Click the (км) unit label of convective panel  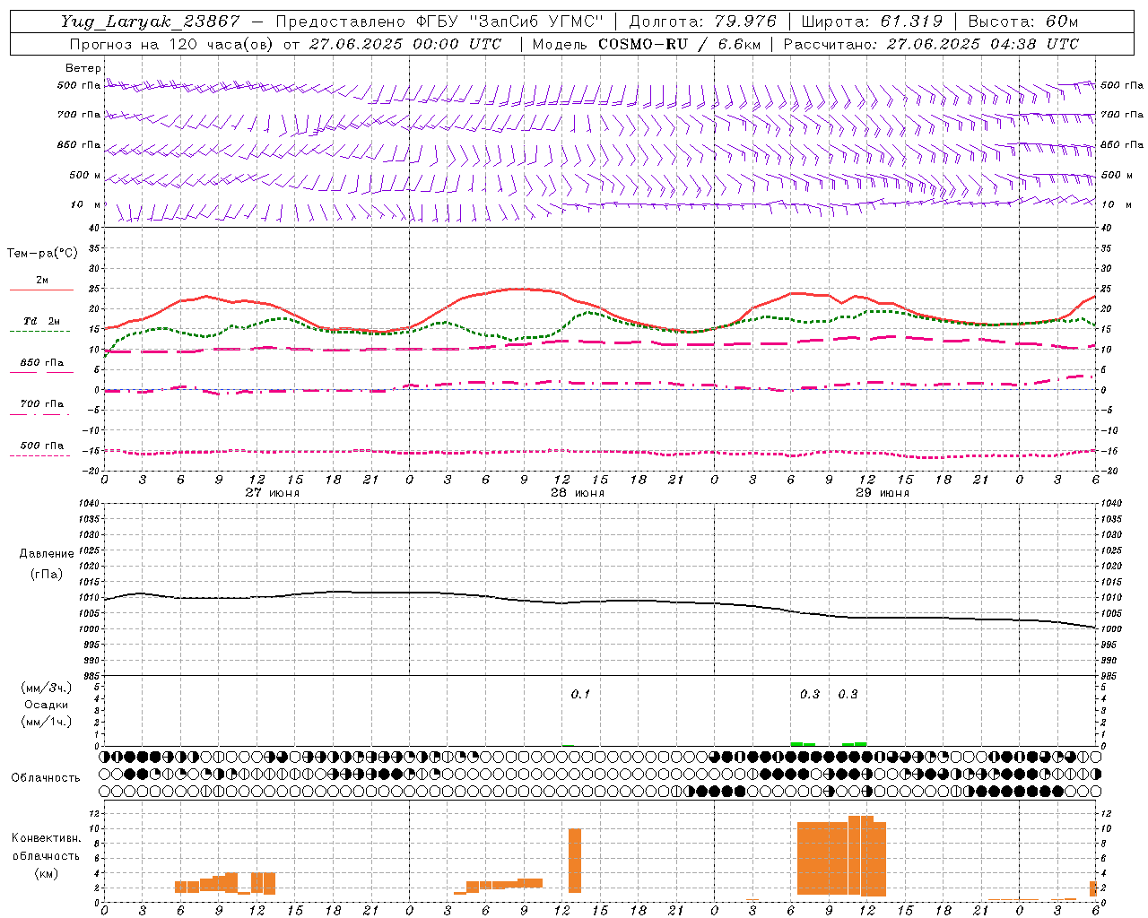(46, 873)
